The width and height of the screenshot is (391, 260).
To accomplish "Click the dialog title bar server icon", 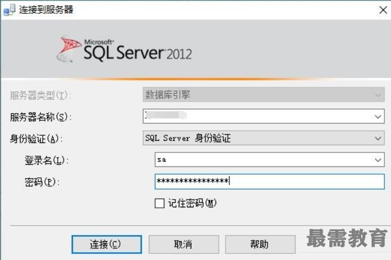I will (x=9, y=10).
